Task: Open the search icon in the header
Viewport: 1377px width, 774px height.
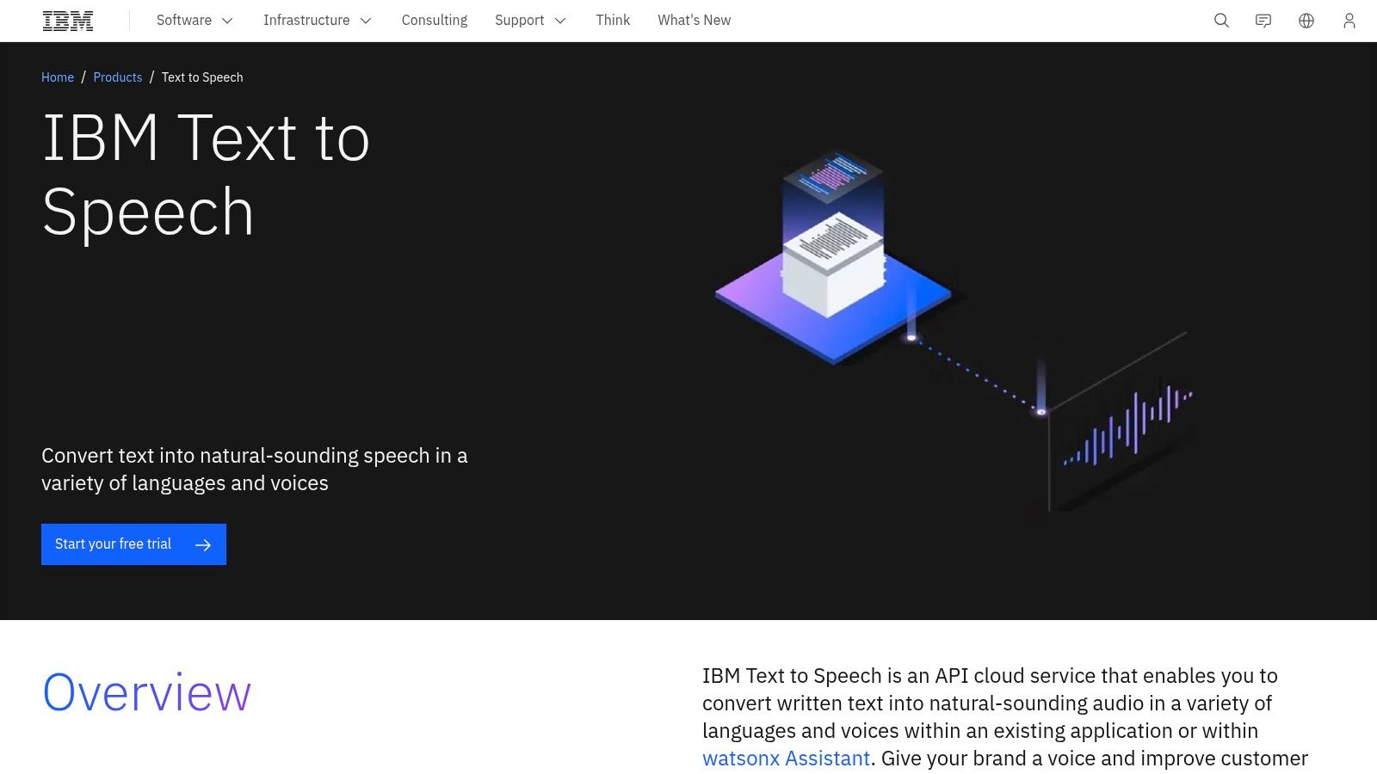Action: 1220,20
